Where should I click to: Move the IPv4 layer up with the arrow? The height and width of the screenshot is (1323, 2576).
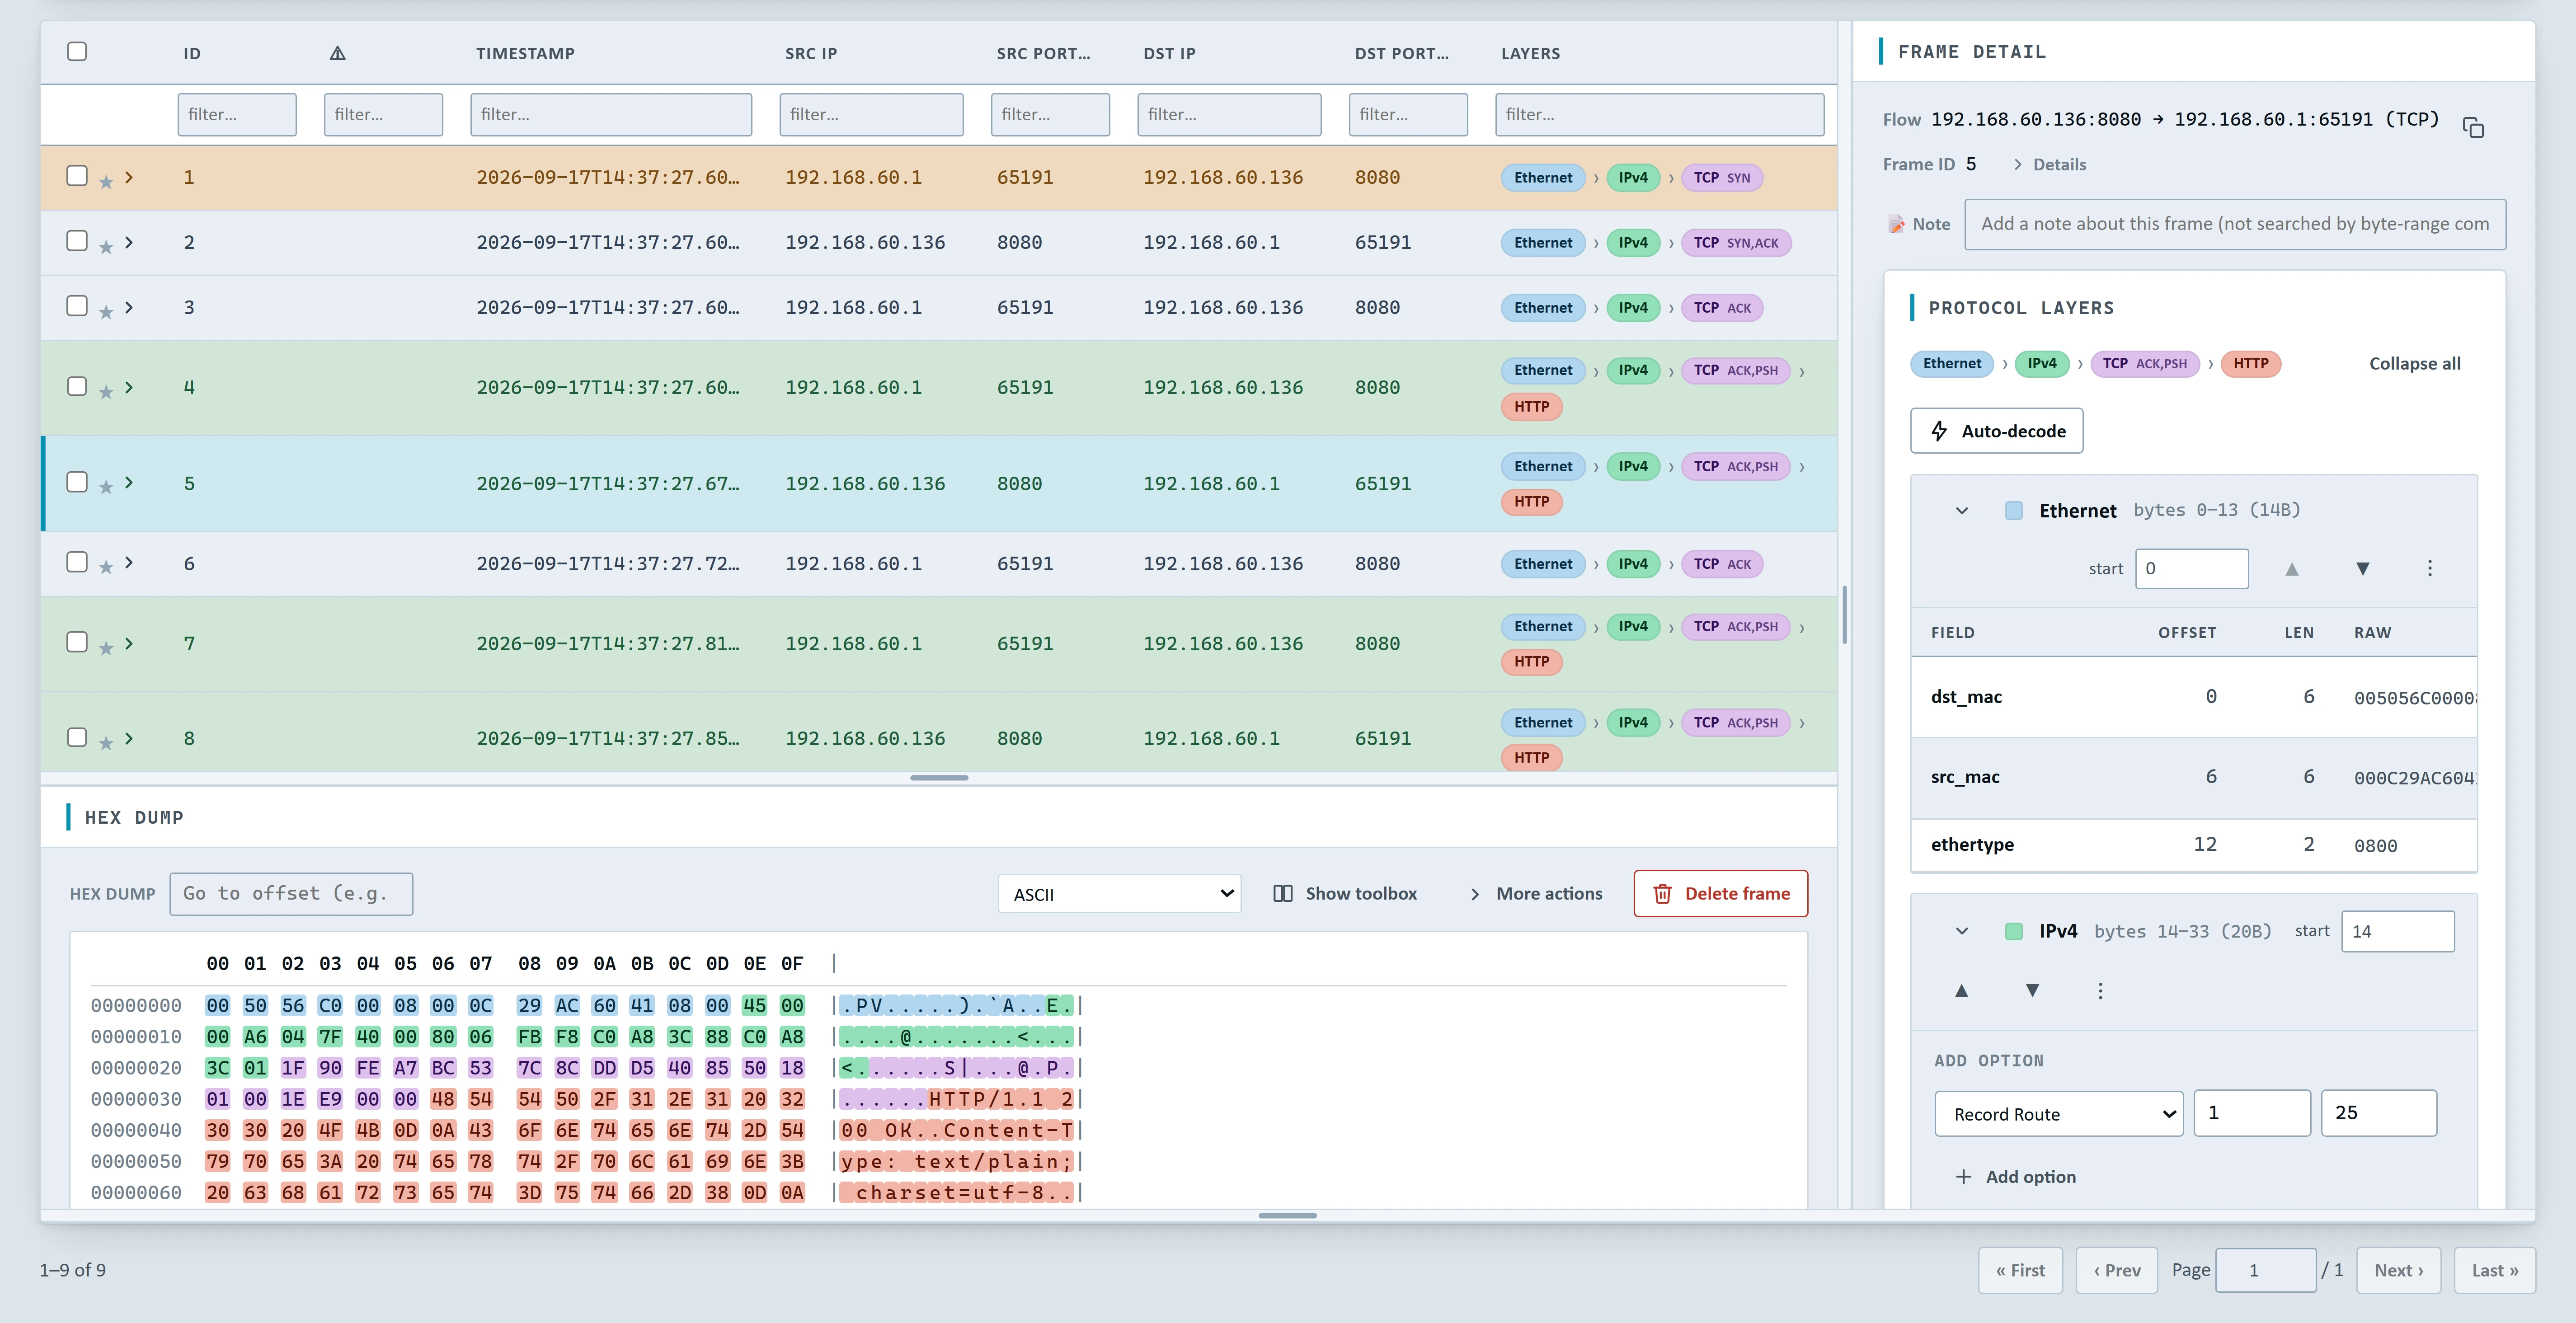point(1961,991)
